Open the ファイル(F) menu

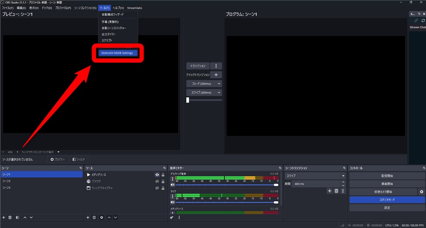pyautogui.click(x=8, y=8)
